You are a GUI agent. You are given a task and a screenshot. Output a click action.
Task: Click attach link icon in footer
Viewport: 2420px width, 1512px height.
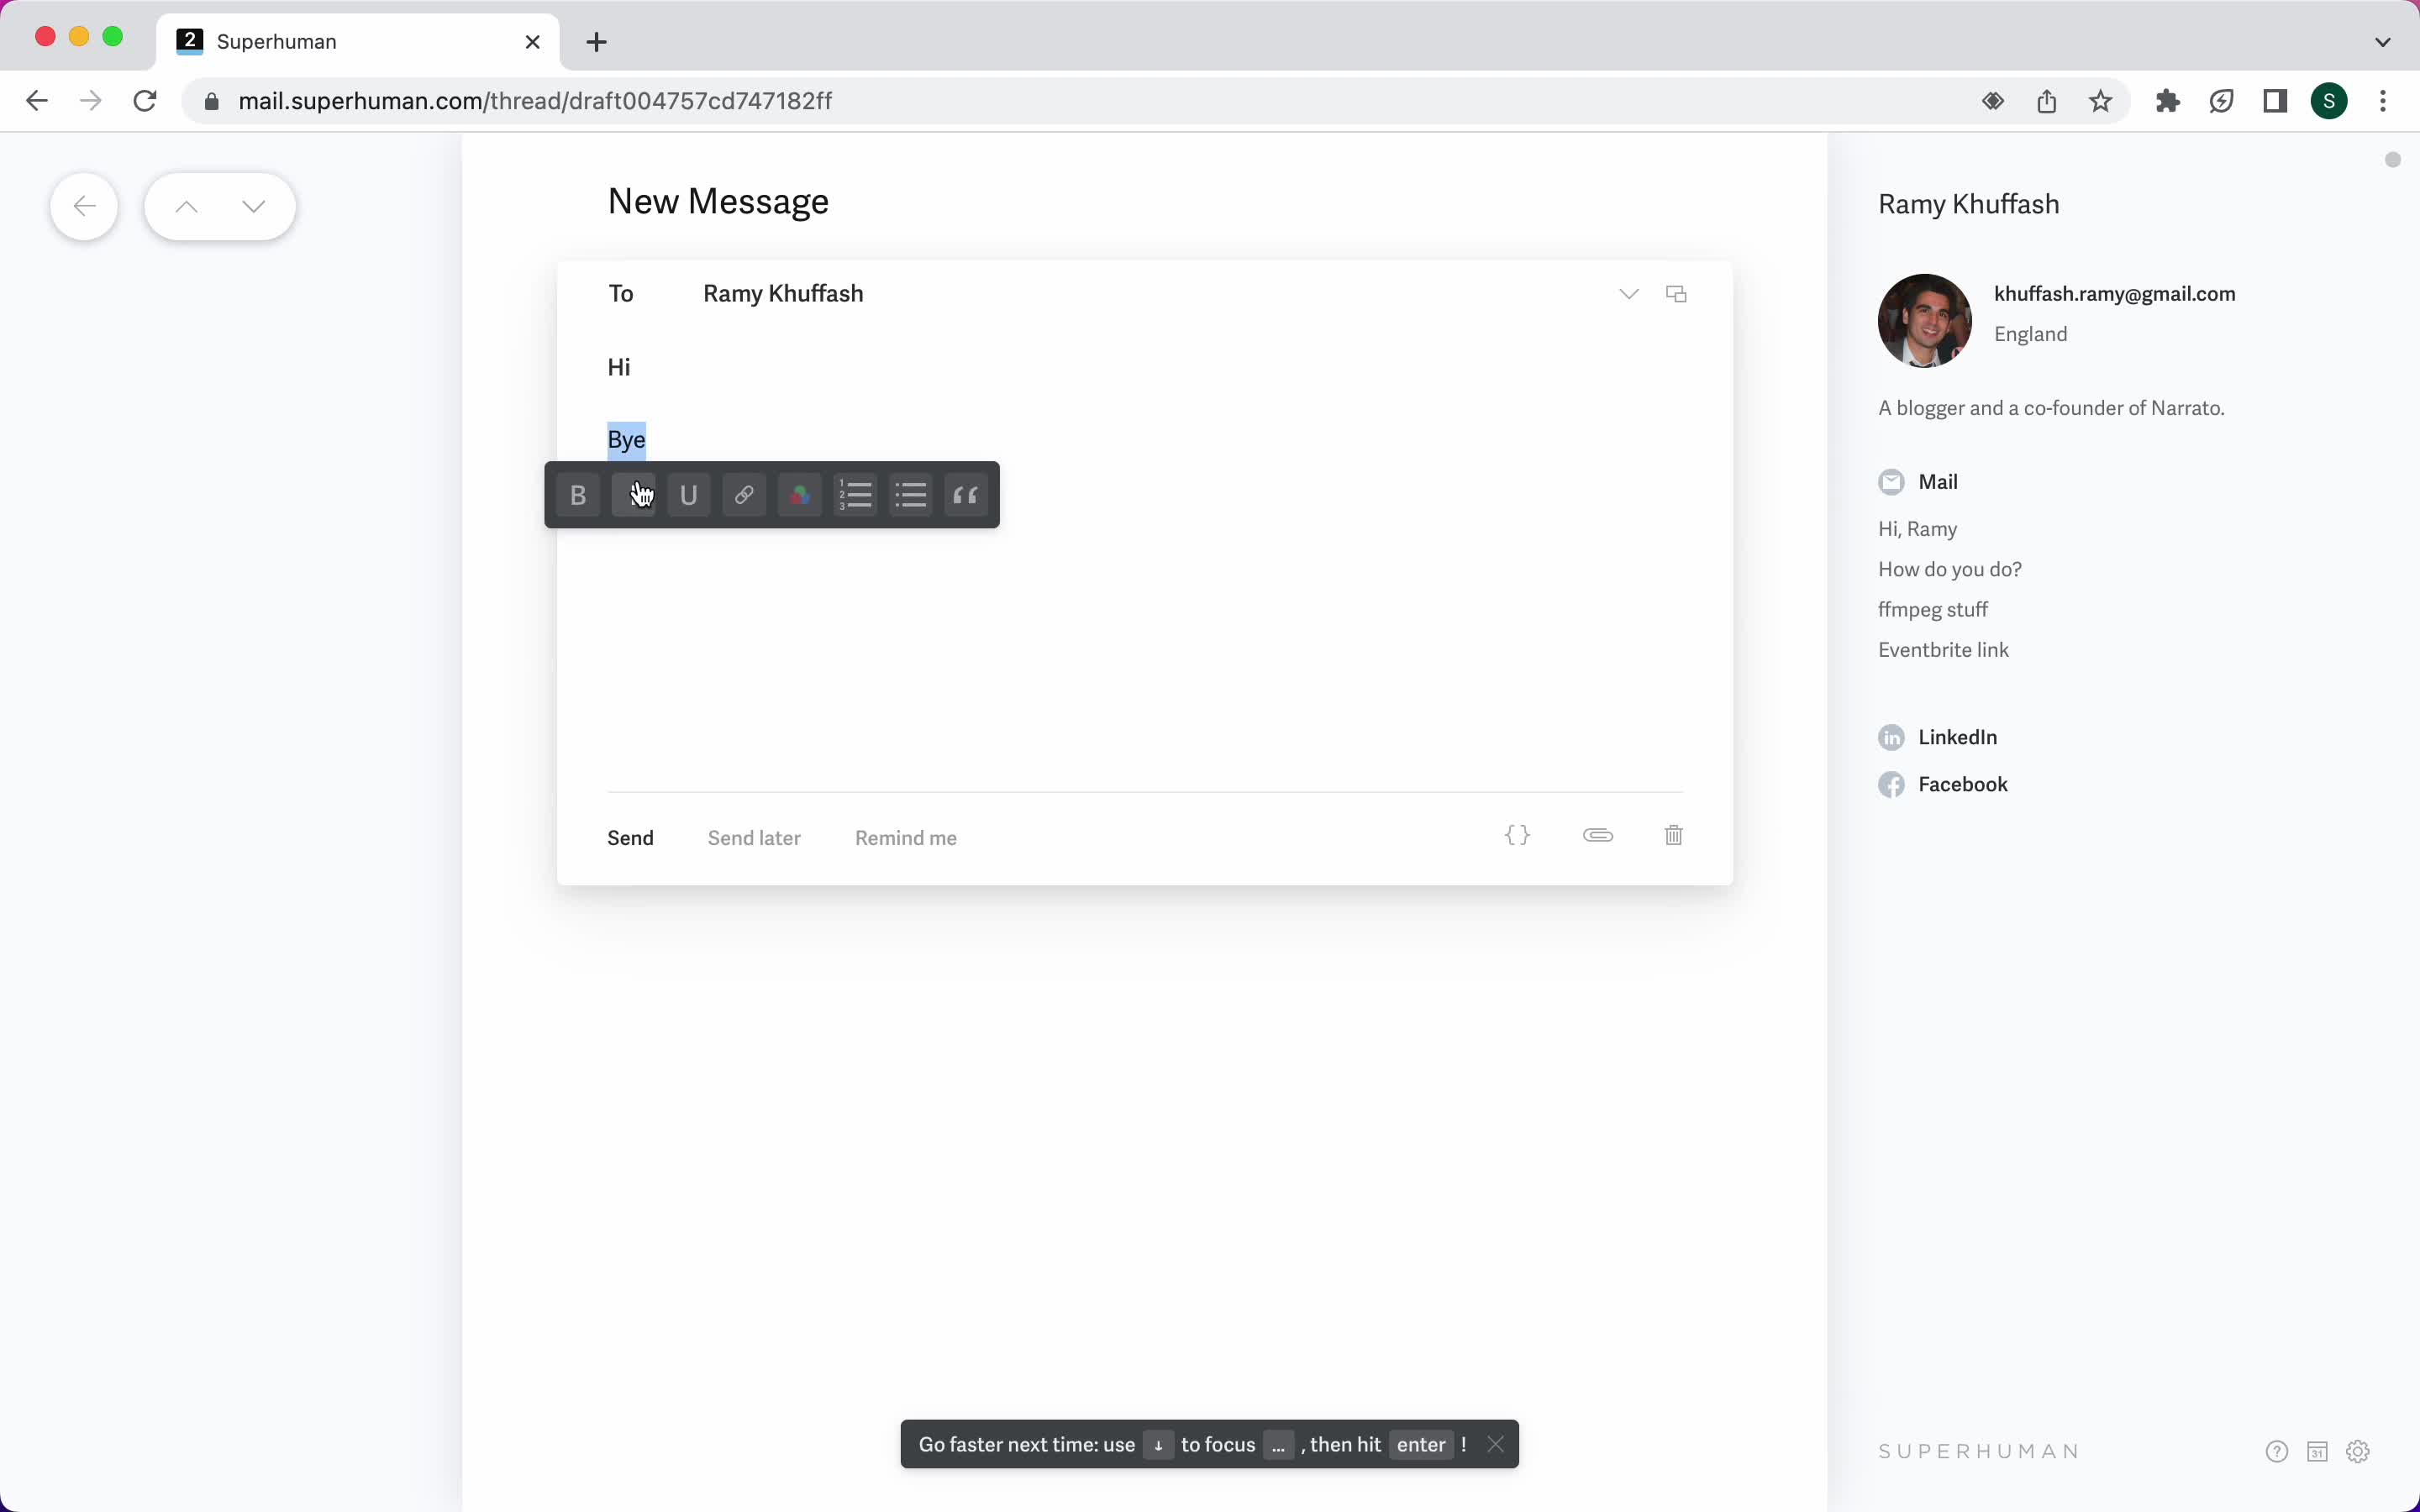tap(1596, 834)
